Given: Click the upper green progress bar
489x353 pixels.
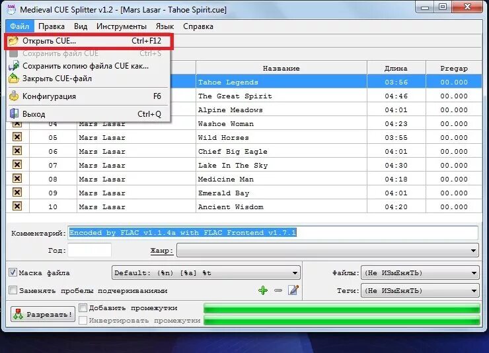Looking at the screenshot, I should coord(342,308).
